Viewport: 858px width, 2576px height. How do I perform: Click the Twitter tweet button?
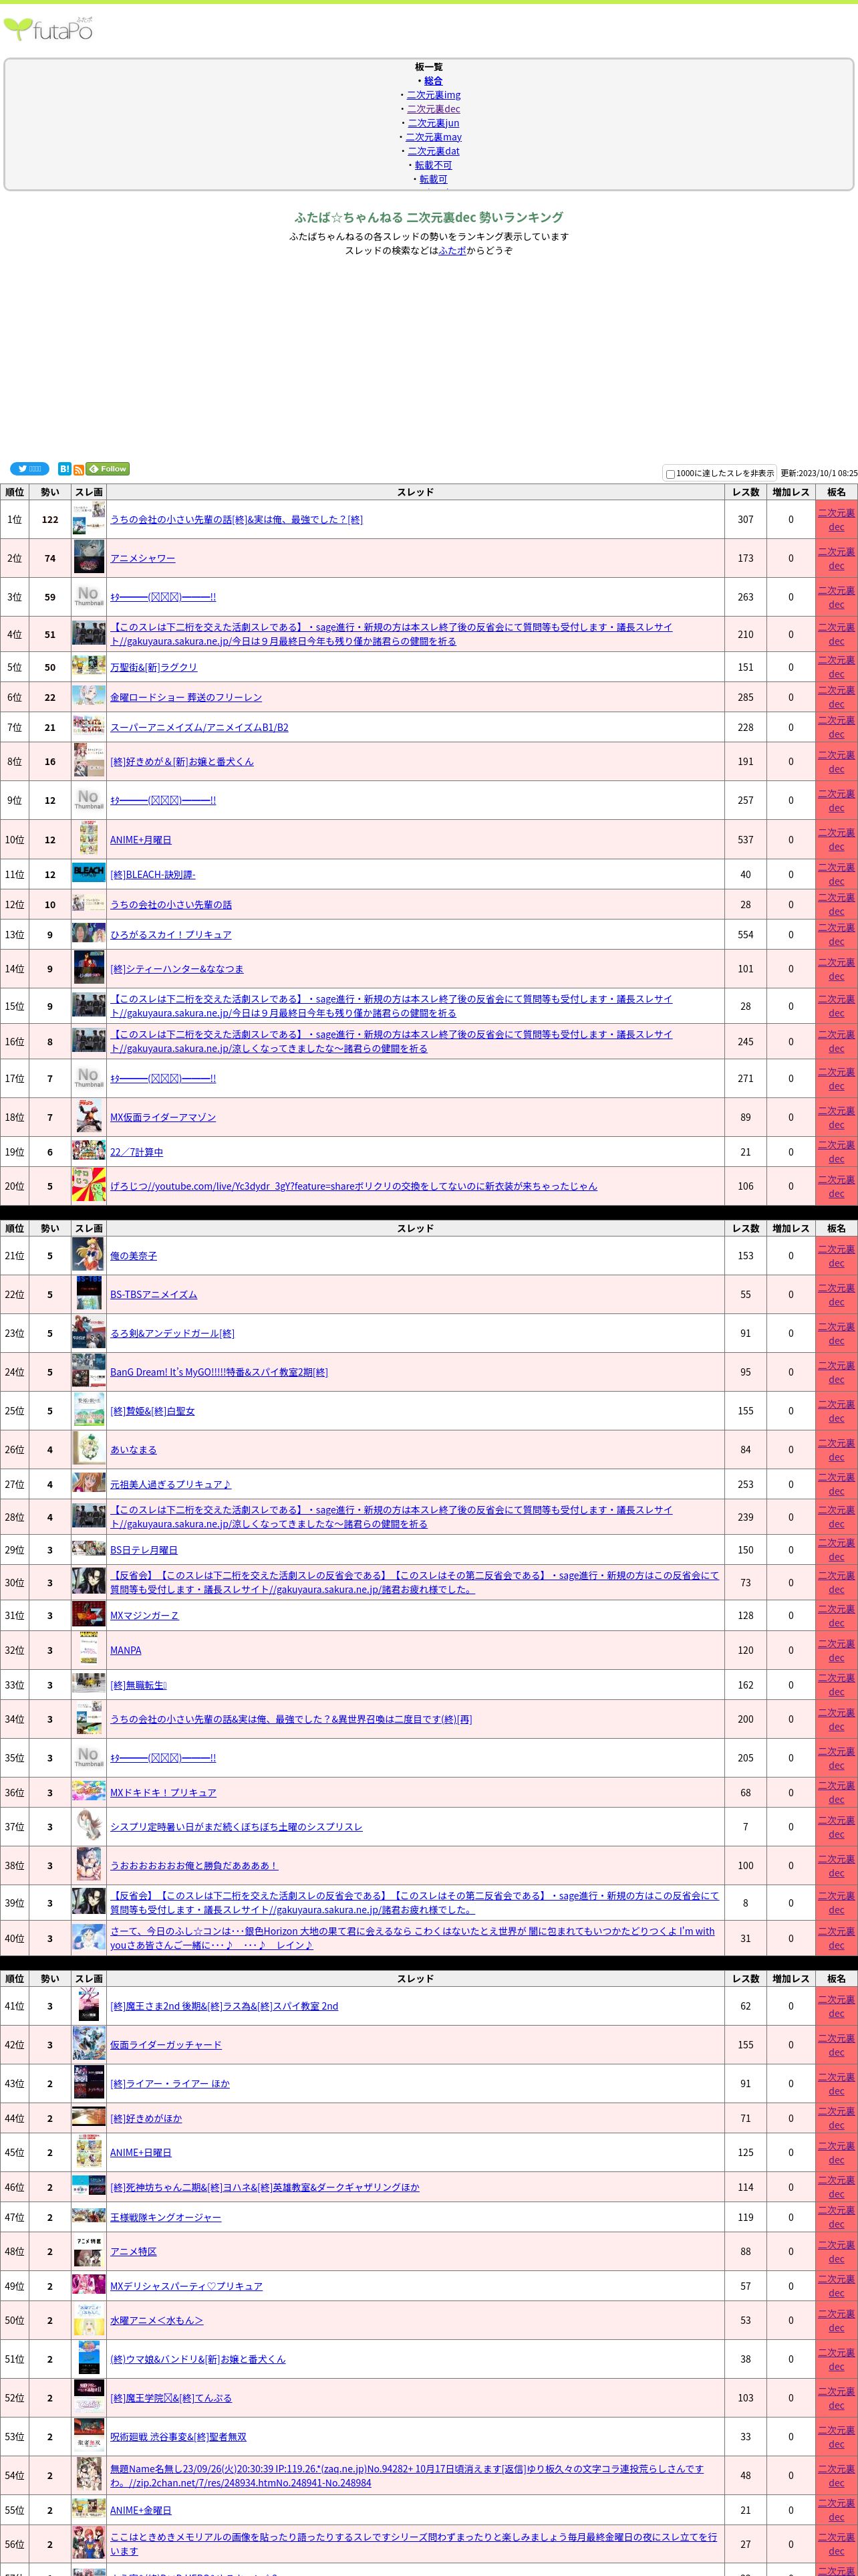coord(29,469)
